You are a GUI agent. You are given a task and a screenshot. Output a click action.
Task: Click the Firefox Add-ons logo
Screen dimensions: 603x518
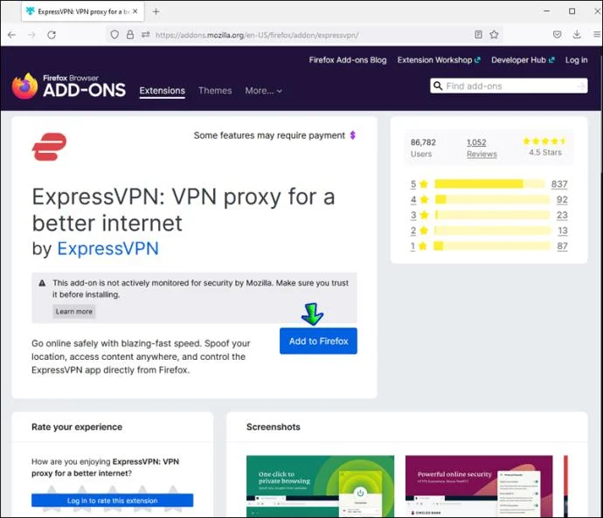coord(68,86)
